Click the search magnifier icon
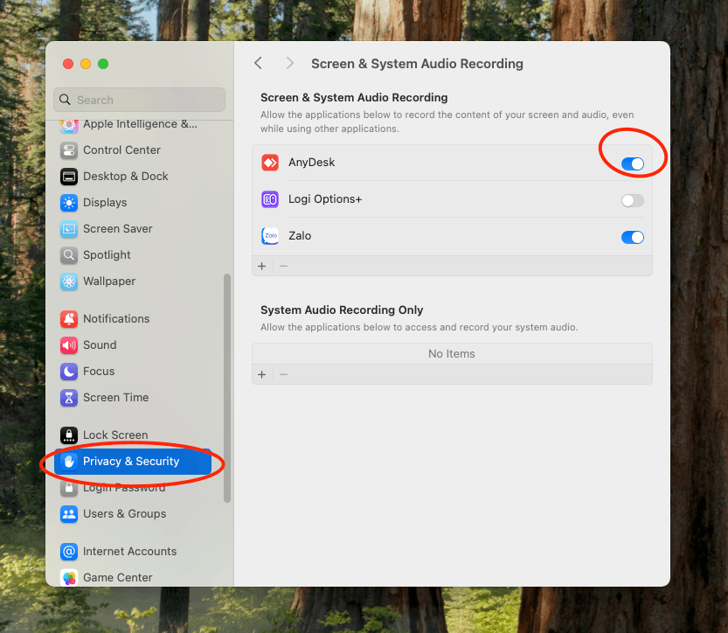 (x=65, y=100)
